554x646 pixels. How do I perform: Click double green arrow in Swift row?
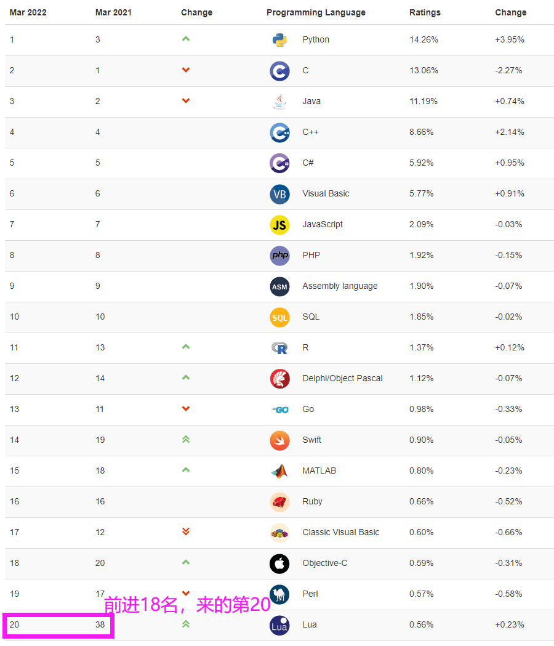(186, 439)
